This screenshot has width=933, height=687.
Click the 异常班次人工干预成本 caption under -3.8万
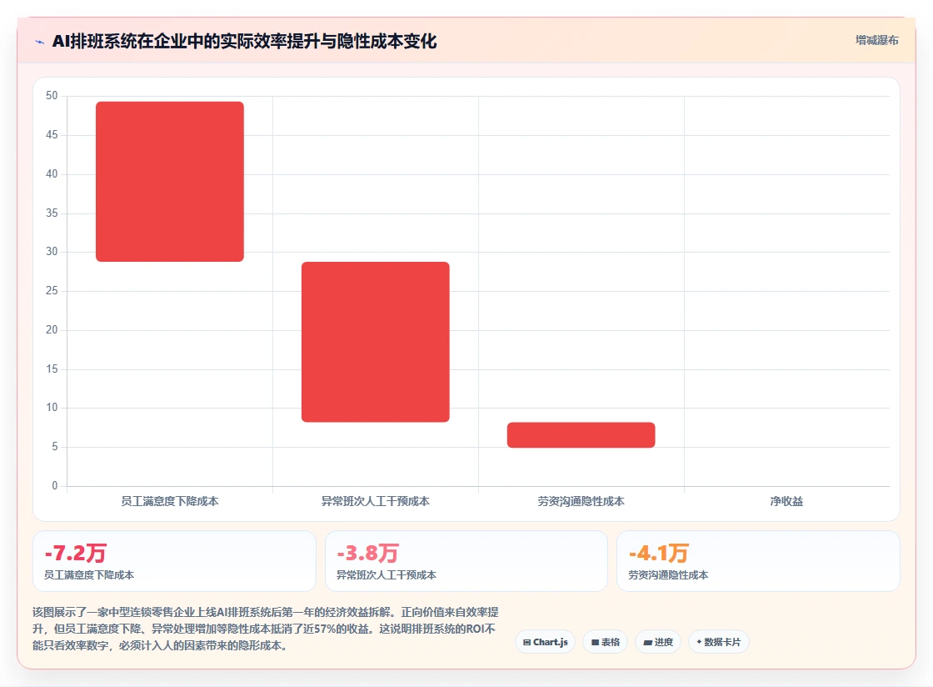[387, 575]
